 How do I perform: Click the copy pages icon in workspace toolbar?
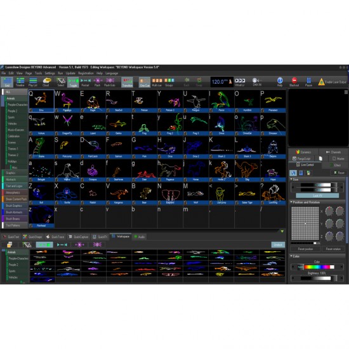coord(10,245)
